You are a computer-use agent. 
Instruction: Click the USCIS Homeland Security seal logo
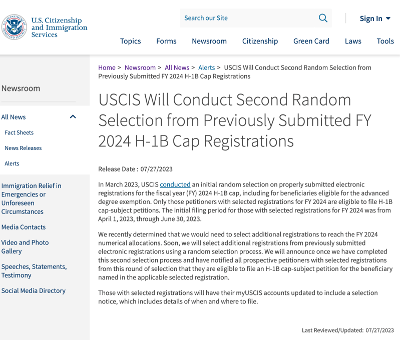pyautogui.click(x=14, y=27)
